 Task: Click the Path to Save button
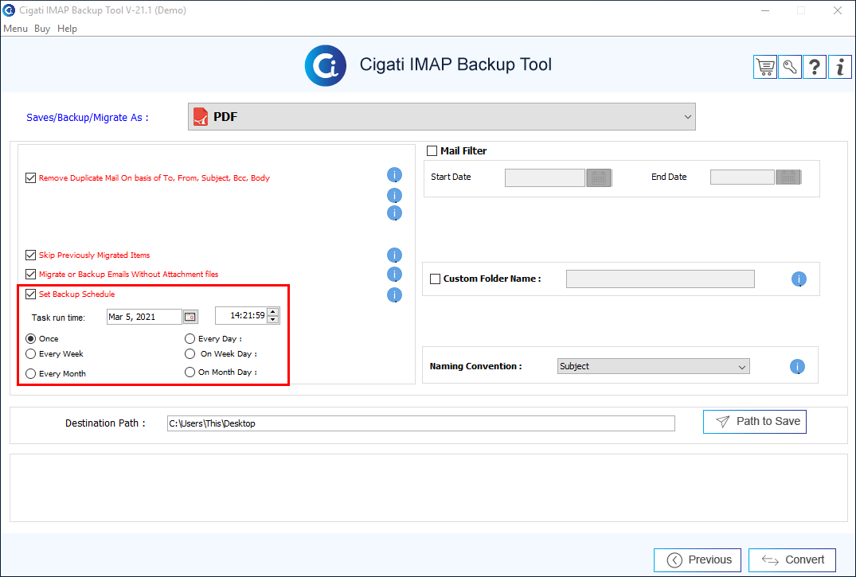click(754, 422)
